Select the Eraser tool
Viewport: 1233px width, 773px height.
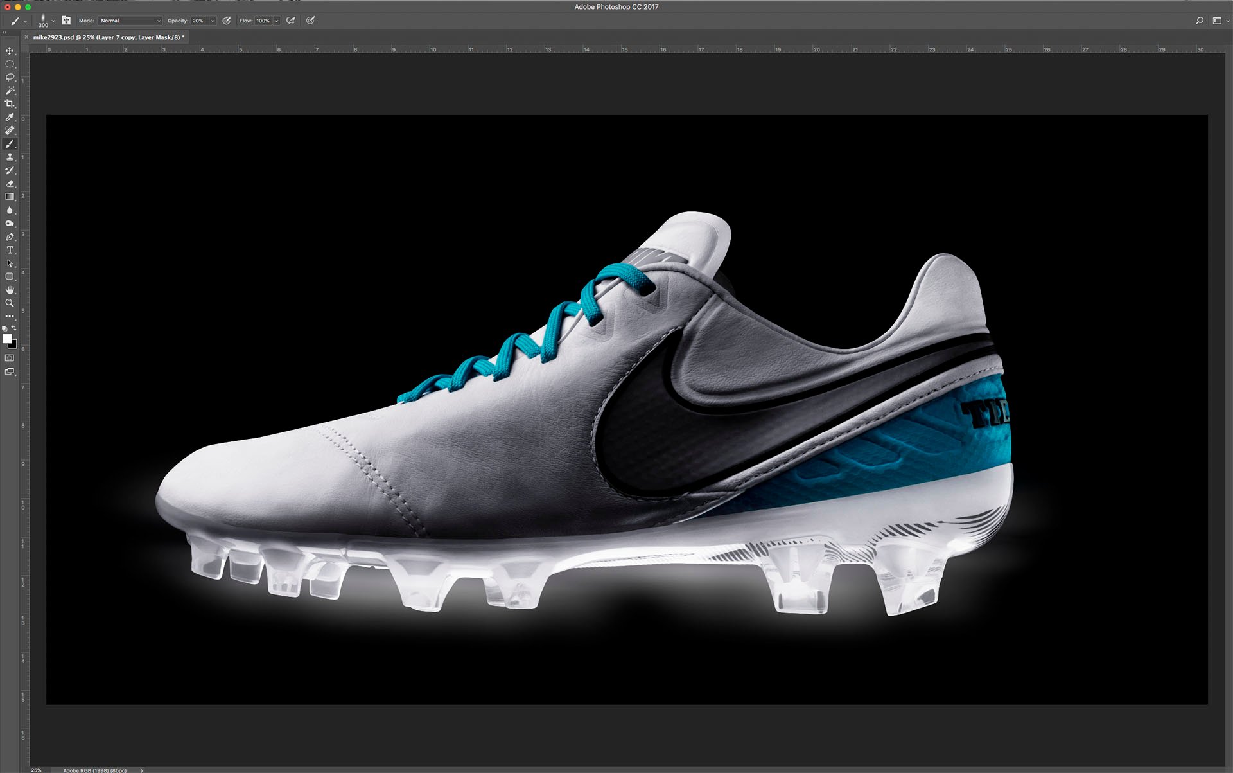tap(10, 184)
